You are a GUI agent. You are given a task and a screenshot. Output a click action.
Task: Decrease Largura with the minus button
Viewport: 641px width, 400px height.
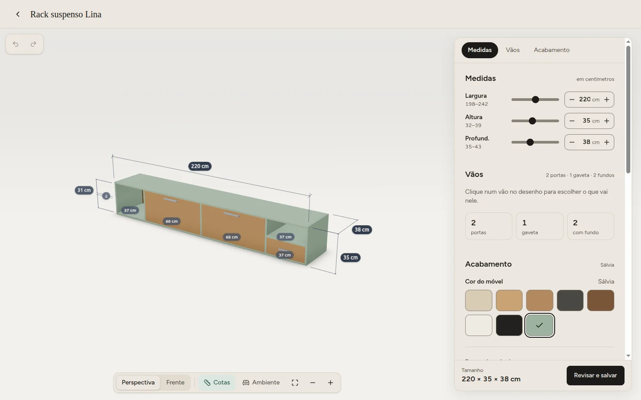pyautogui.click(x=572, y=100)
